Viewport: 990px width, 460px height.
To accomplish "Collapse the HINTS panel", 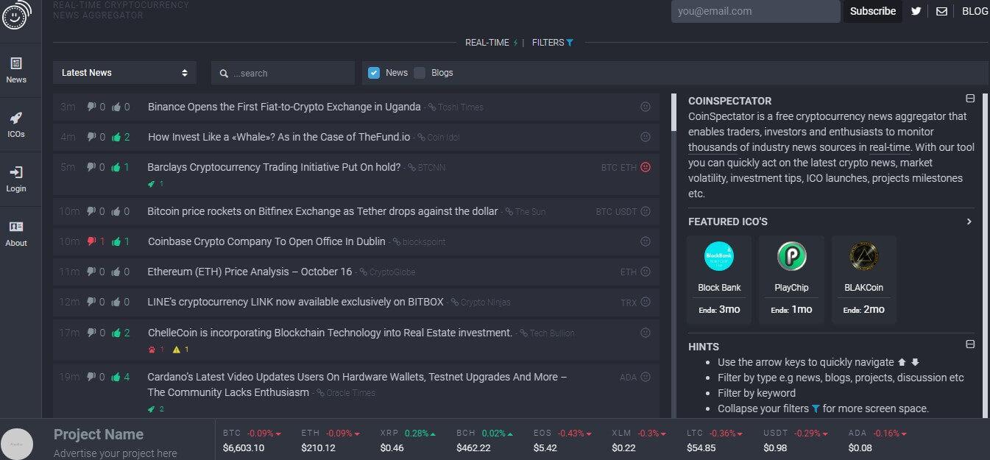I will [970, 344].
